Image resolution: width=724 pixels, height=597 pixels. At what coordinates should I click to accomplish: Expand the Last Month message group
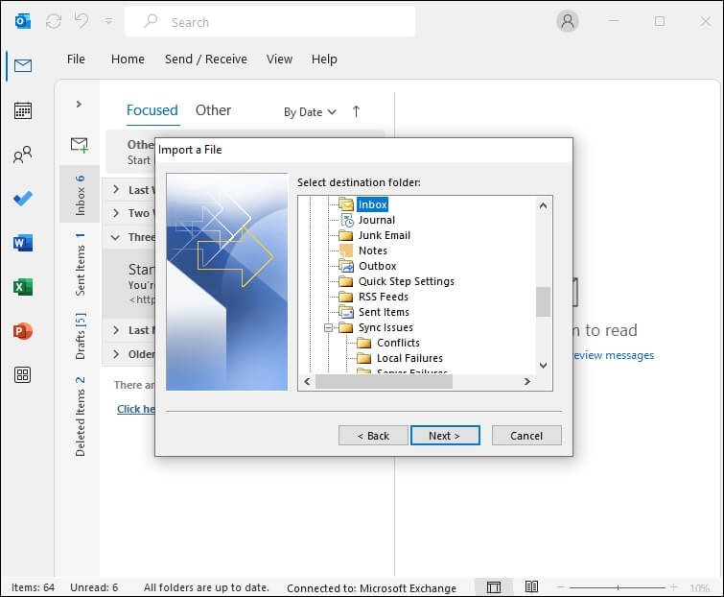click(116, 330)
